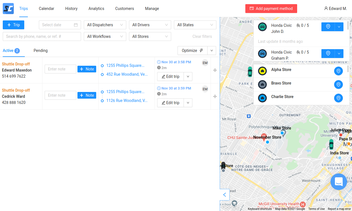This screenshot has width=352, height=211.
Task: Click the Charlie Store location pin
Action: click(x=338, y=98)
